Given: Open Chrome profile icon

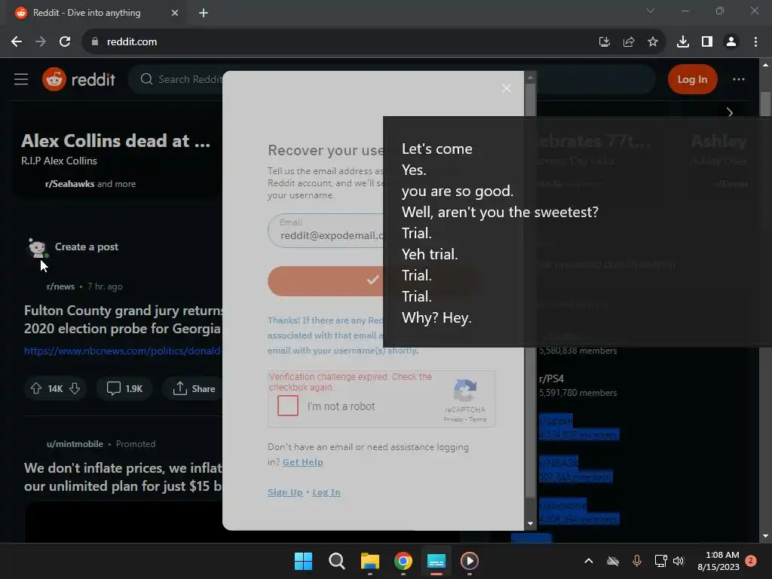Looking at the screenshot, I should click(x=731, y=42).
